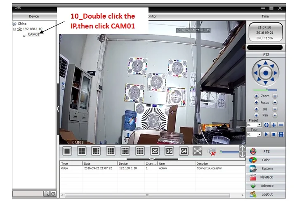Collapse the log panel chevron
The height and width of the screenshot is (203, 297).
(152, 159)
